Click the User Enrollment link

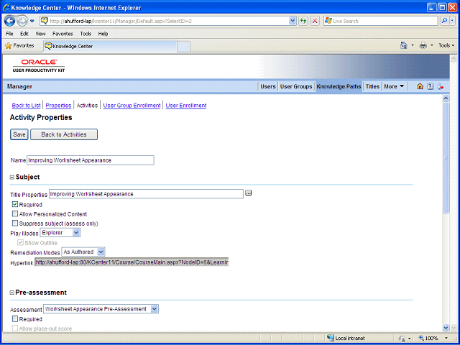coord(186,106)
